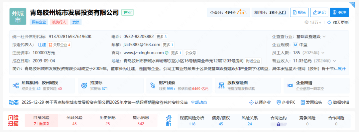Image resolution: width=359 pixels, height=132 pixels.
Task: Click the phone number 0532-82205882
Action: [x=139, y=37]
